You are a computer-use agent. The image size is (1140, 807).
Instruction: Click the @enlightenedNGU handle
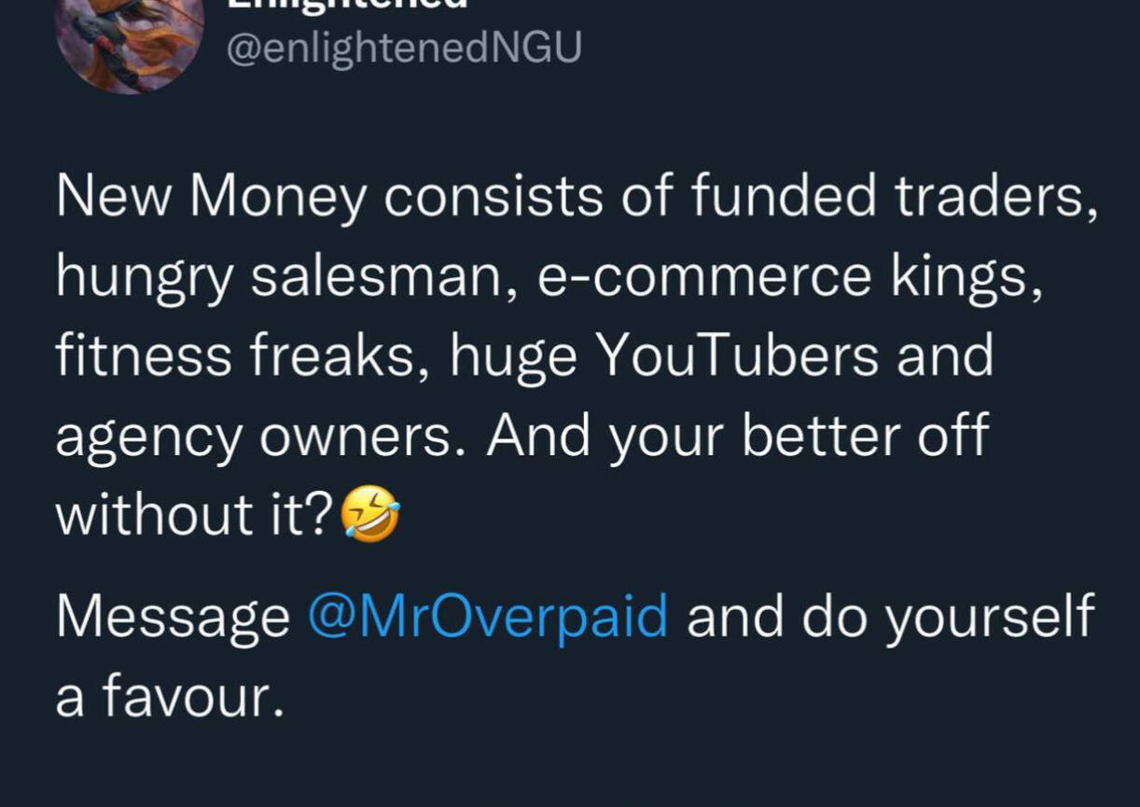click(x=404, y=47)
